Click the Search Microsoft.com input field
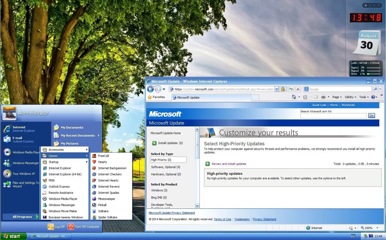Image resolution: width=386 pixels, height=240 pixels. [333, 116]
